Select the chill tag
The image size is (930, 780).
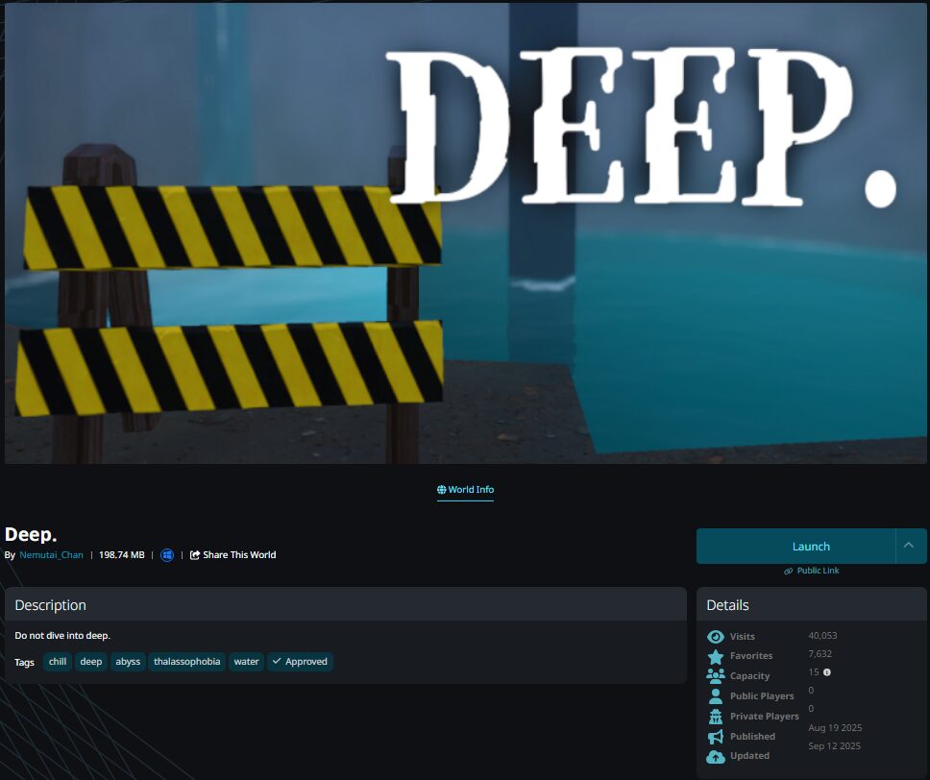(58, 662)
